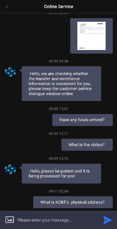Tap the 09-09 12:07 timestamp
117x229 pixels.
58,109
